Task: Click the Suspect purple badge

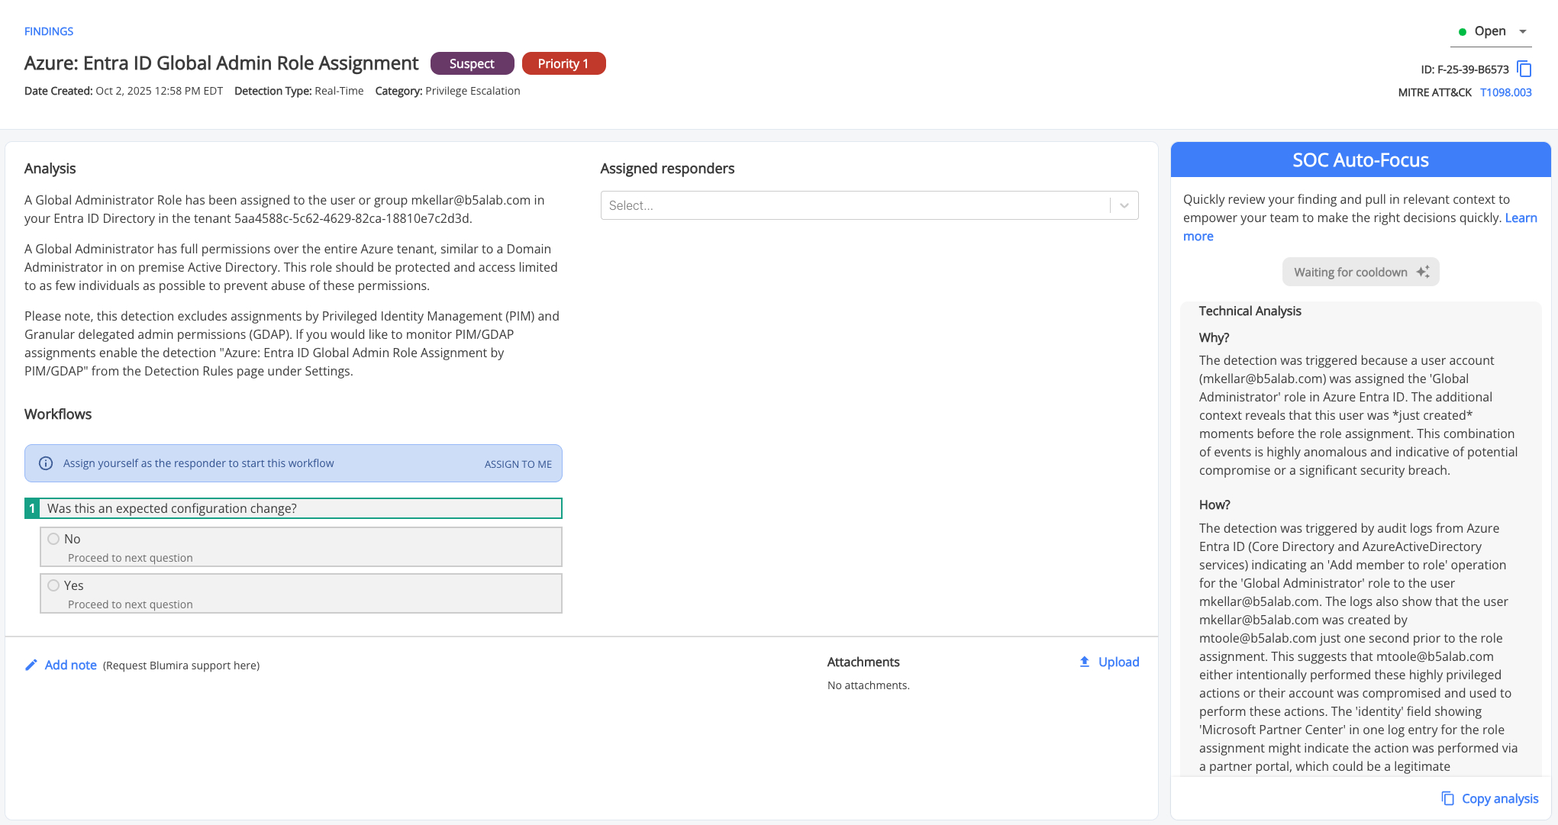Action: point(472,64)
